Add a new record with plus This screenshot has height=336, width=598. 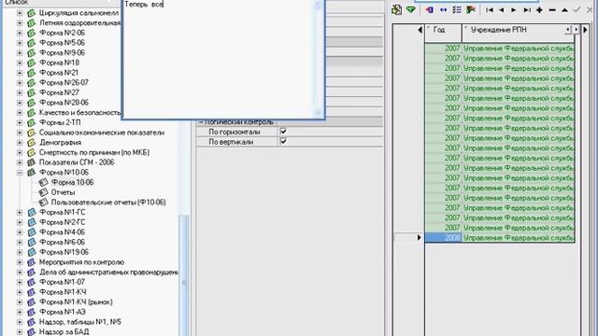(539, 10)
